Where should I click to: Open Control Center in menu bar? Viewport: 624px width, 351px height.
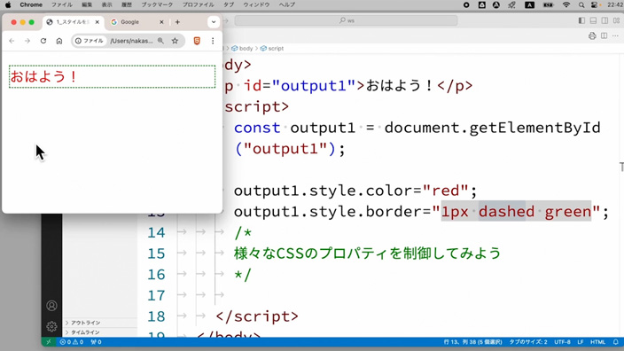point(594,4)
